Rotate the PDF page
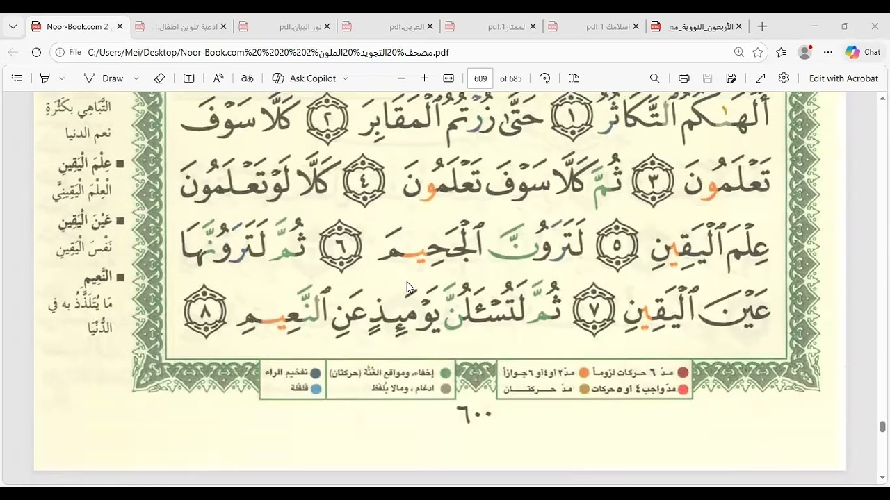890x500 pixels. [545, 78]
